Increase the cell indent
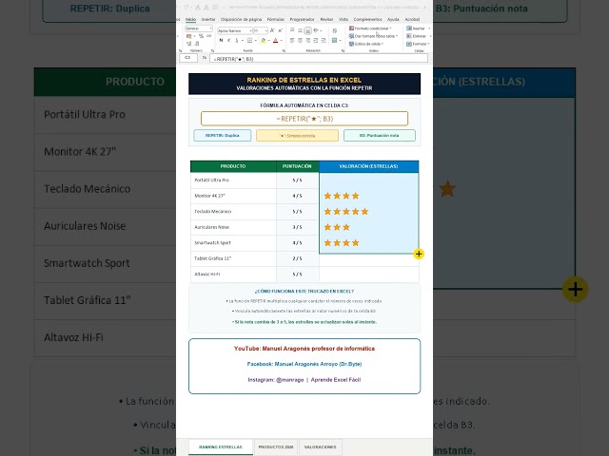The width and height of the screenshot is (609, 456). pos(324,40)
